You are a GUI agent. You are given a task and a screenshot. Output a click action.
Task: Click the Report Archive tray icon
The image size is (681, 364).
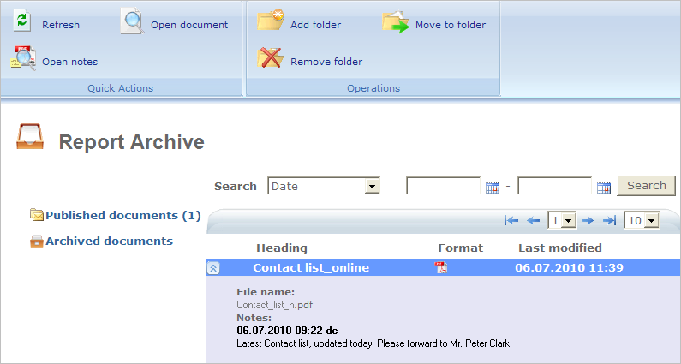[x=30, y=136]
